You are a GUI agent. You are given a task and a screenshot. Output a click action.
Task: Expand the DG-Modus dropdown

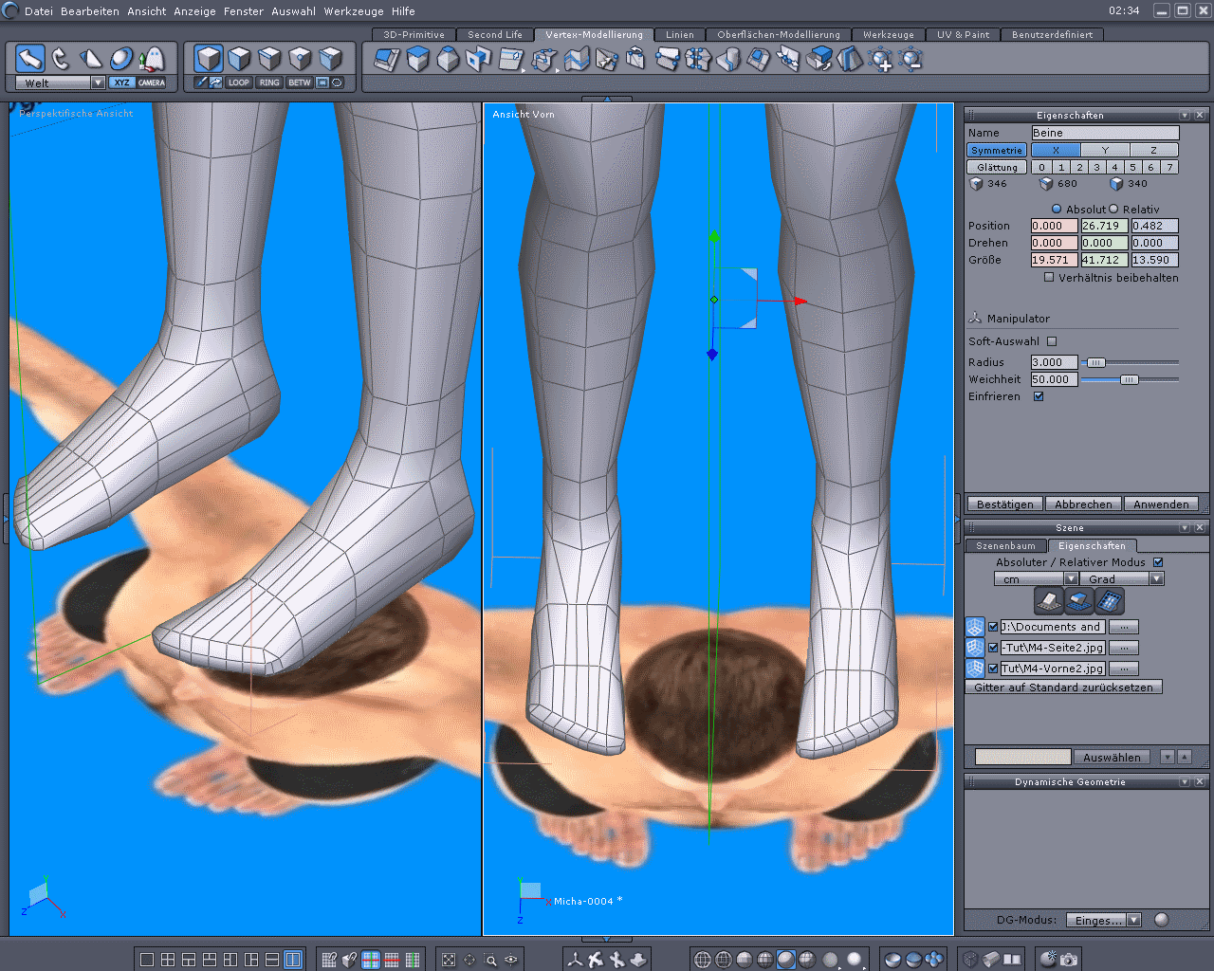coord(1134,920)
